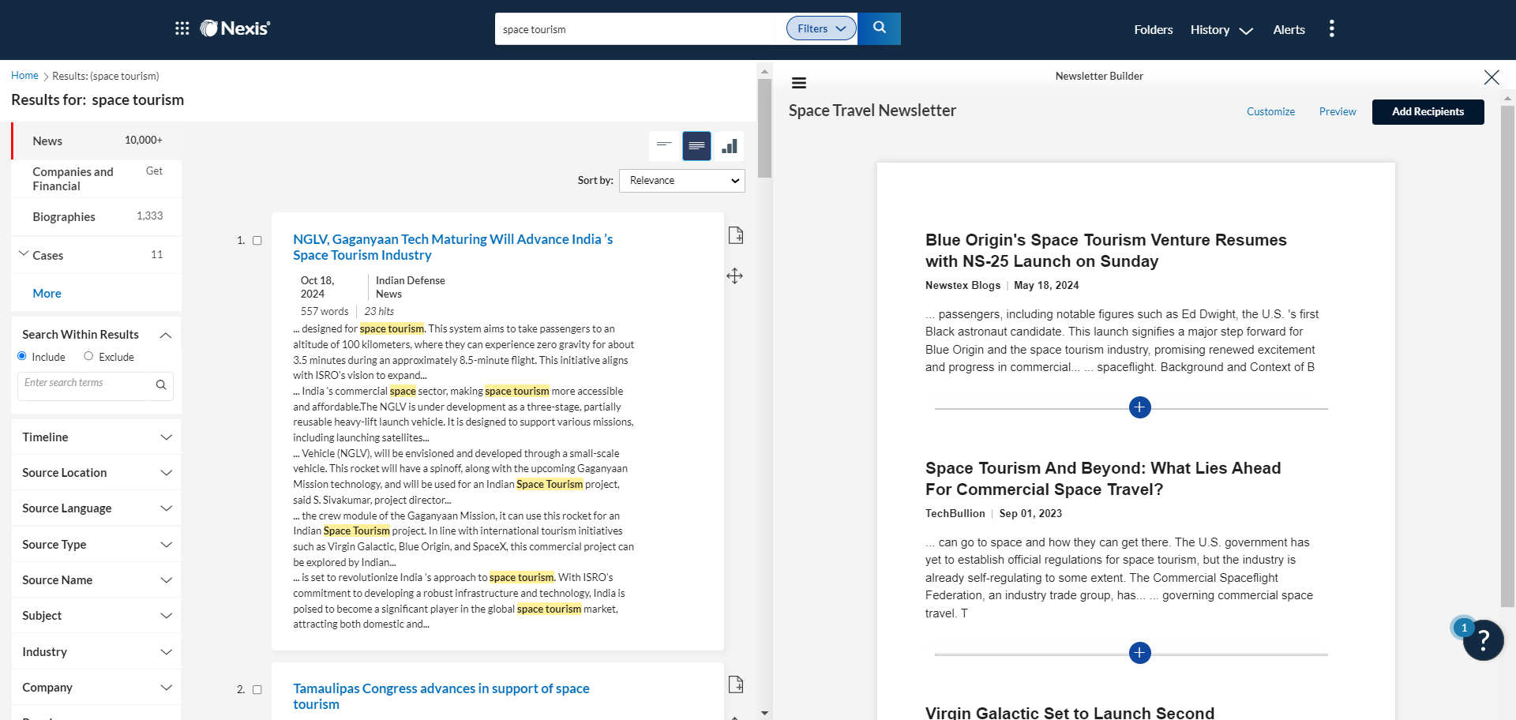
Task: Switch to title-only results view
Action: [x=664, y=145]
